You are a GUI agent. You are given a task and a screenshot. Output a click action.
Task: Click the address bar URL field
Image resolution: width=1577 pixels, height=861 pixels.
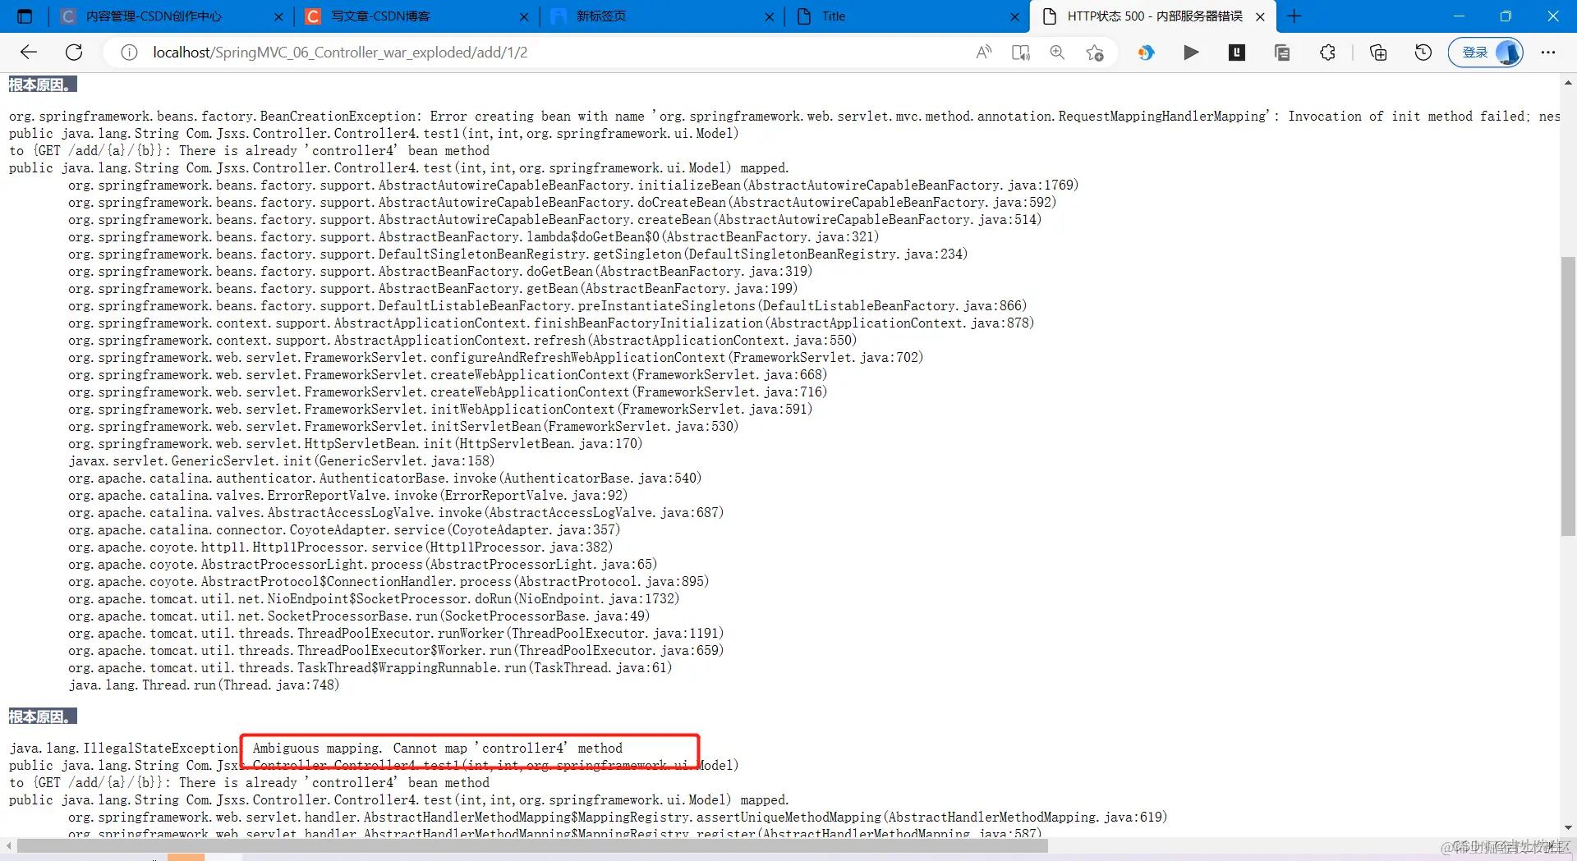542,53
